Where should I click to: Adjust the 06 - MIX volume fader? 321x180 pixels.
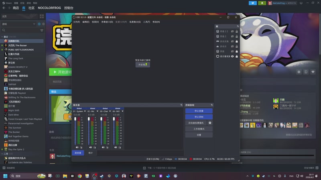point(114,119)
